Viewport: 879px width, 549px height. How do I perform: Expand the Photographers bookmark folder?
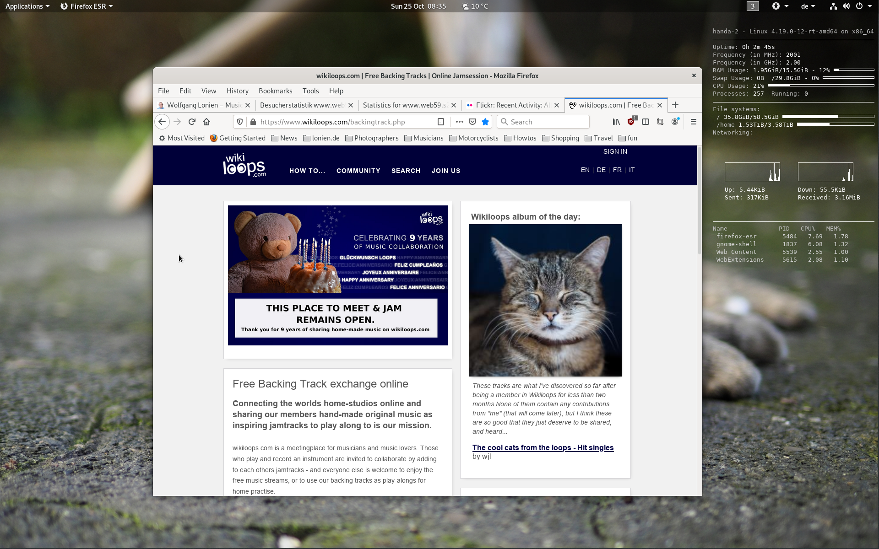tap(372, 138)
